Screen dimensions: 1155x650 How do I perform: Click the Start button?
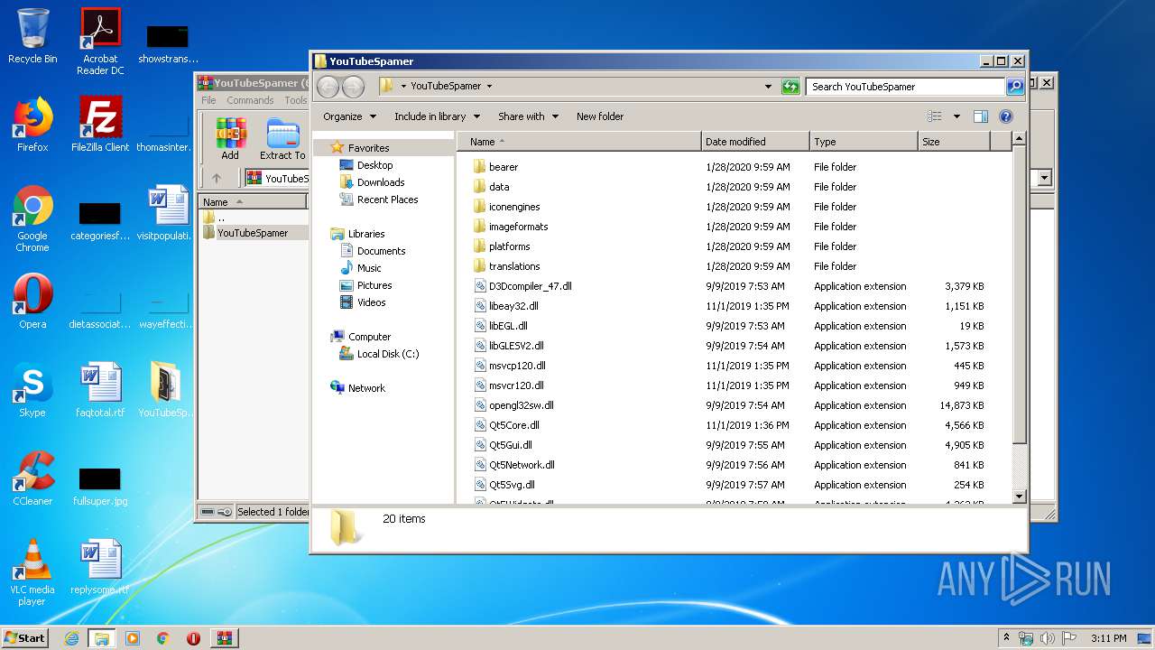pos(25,638)
